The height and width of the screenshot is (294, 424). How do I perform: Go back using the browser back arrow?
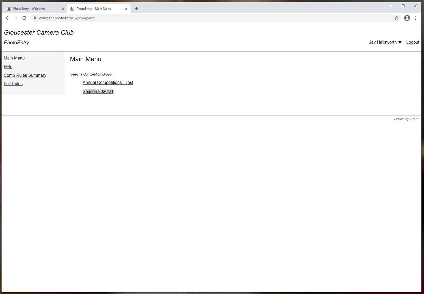pyautogui.click(x=7, y=18)
